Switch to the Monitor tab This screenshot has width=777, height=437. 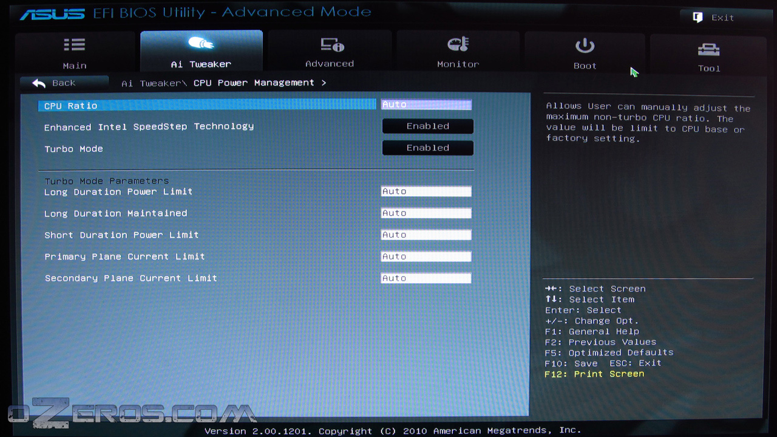pos(458,52)
